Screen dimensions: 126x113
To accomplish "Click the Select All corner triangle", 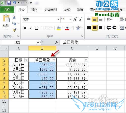I will pyautogui.click(x=4, y=48).
